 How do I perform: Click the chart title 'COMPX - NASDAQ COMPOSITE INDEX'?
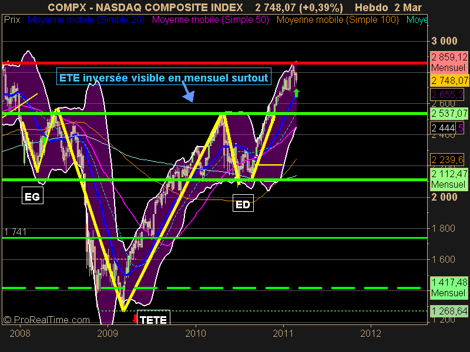tap(145, 7)
